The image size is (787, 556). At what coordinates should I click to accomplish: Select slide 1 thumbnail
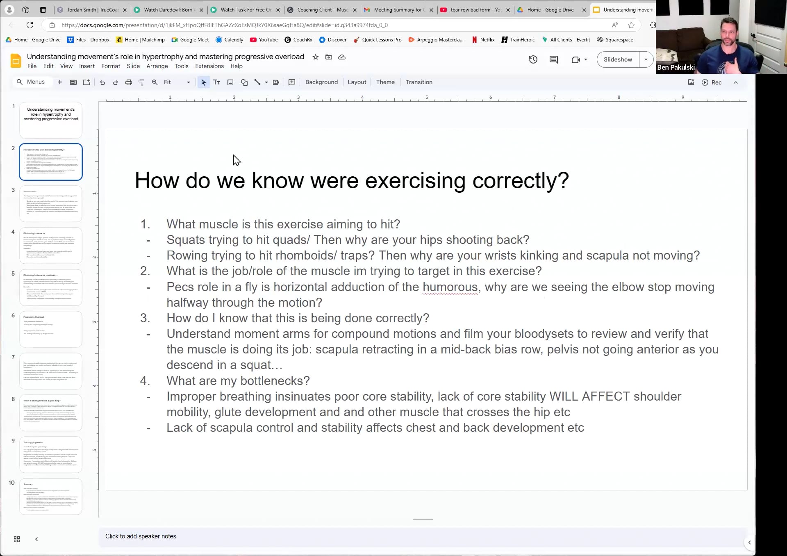tap(51, 120)
